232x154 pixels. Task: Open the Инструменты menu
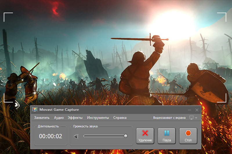(x=98, y=118)
